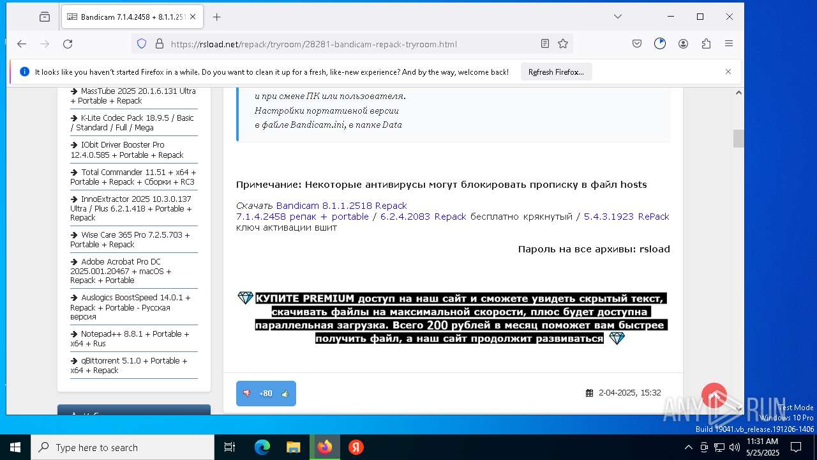The image size is (817, 460).
Task: Open a new browser tab
Action: pyautogui.click(x=216, y=17)
